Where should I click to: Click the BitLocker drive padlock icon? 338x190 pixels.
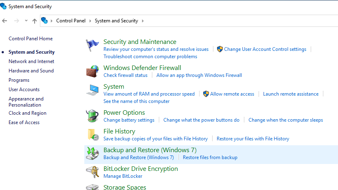tap(92, 172)
